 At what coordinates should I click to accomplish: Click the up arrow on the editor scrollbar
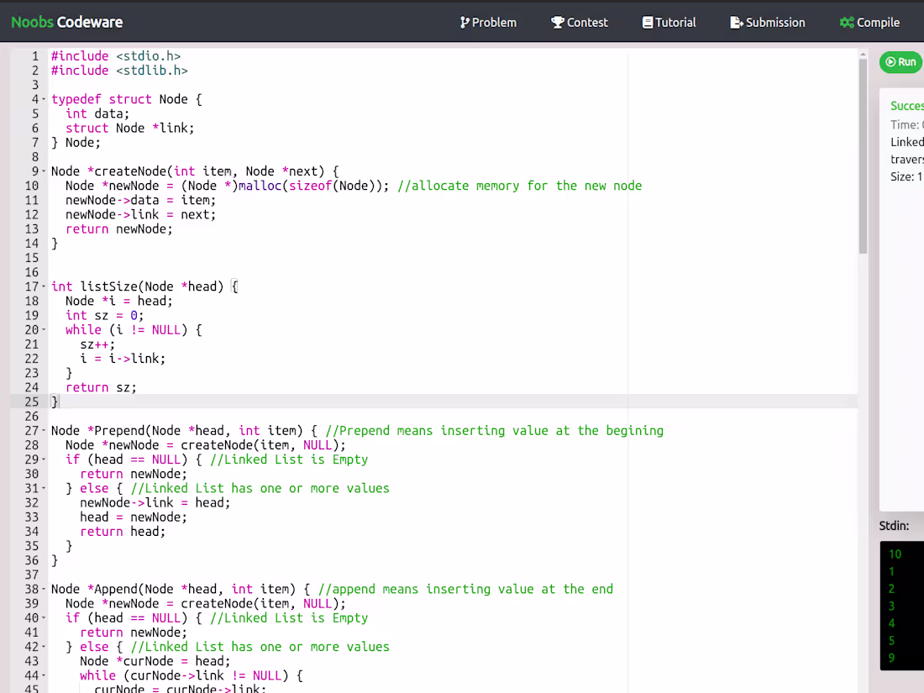click(x=862, y=52)
